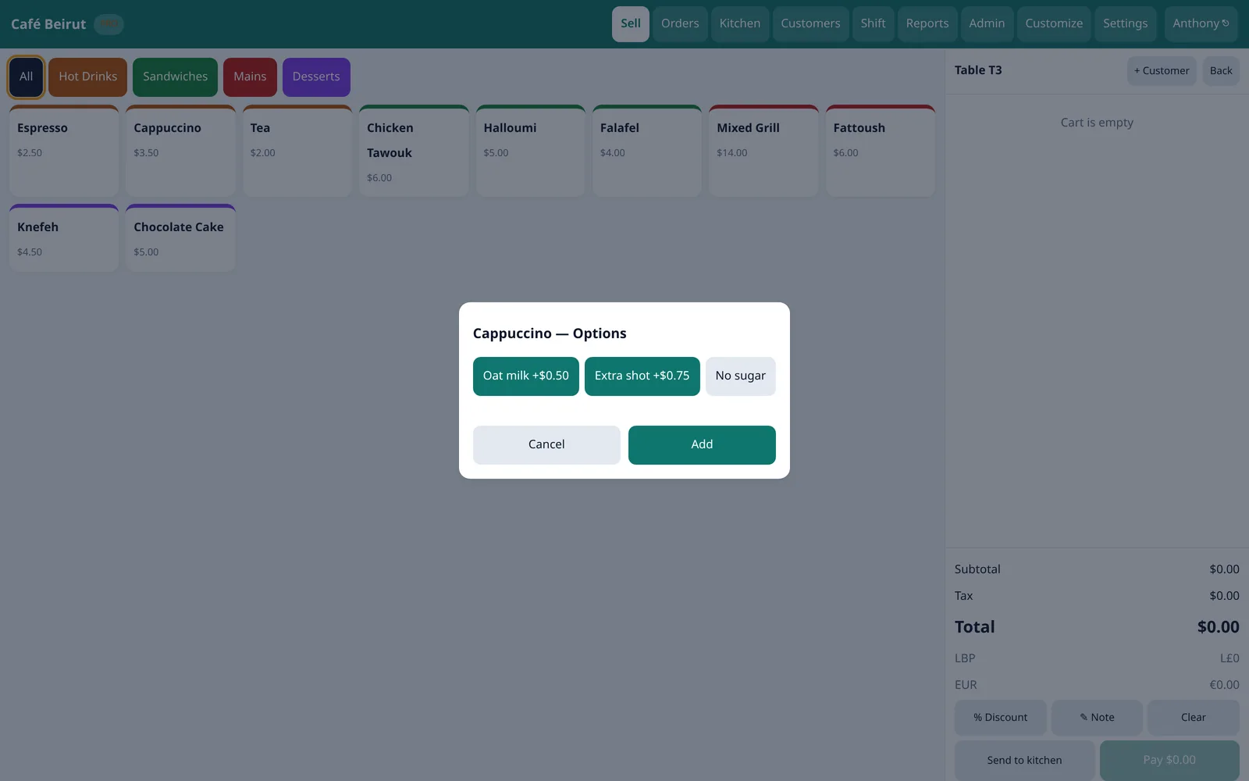
Task: Click the PRO badge beside Café Beirut
Action: [x=109, y=24]
